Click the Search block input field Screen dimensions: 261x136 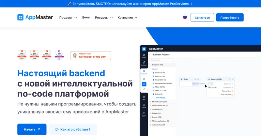[161, 60]
